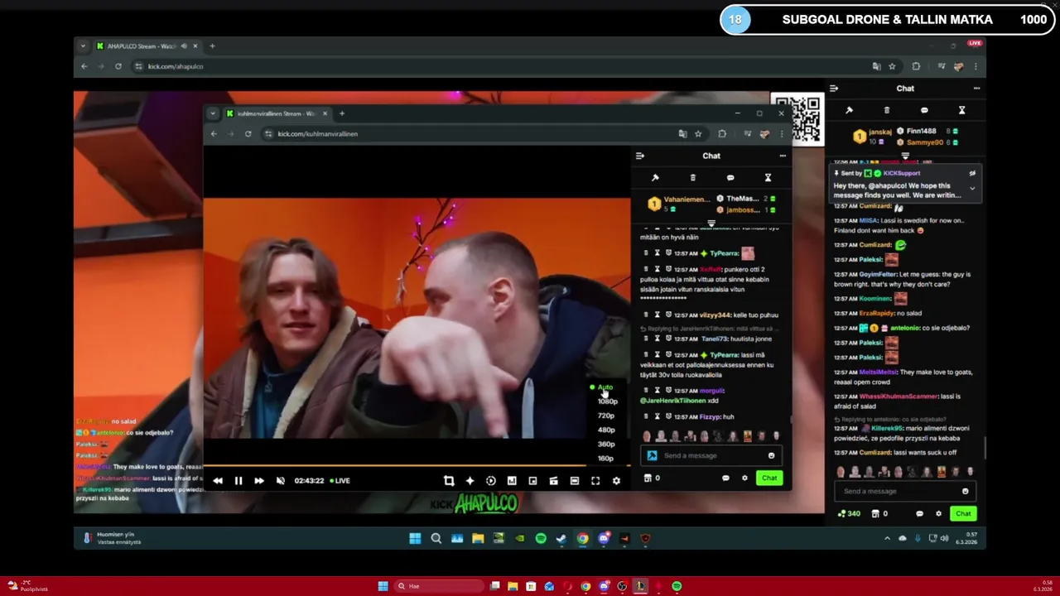Open inner chat settings gear
Image resolution: width=1060 pixels, height=596 pixels.
pyautogui.click(x=744, y=478)
